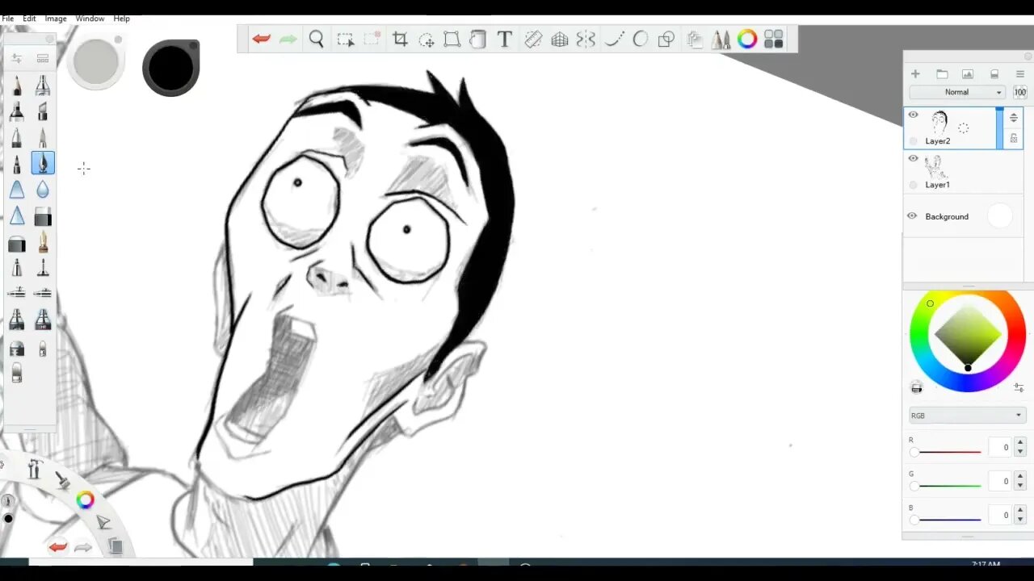Add an image layer

click(968, 74)
